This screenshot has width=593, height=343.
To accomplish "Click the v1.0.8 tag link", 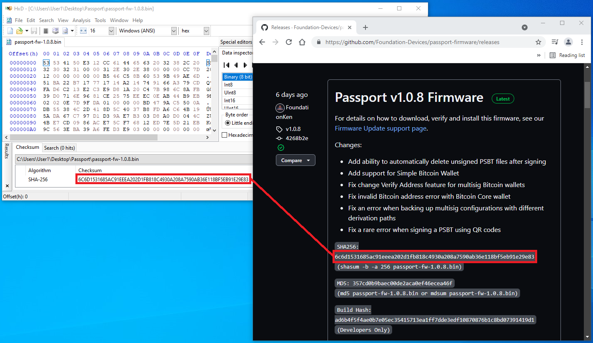I will (x=293, y=129).
